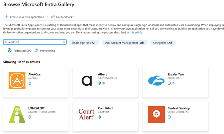This screenshot has width=224, height=134.
Task: Click in the alertops search field
Action: click(33, 42)
